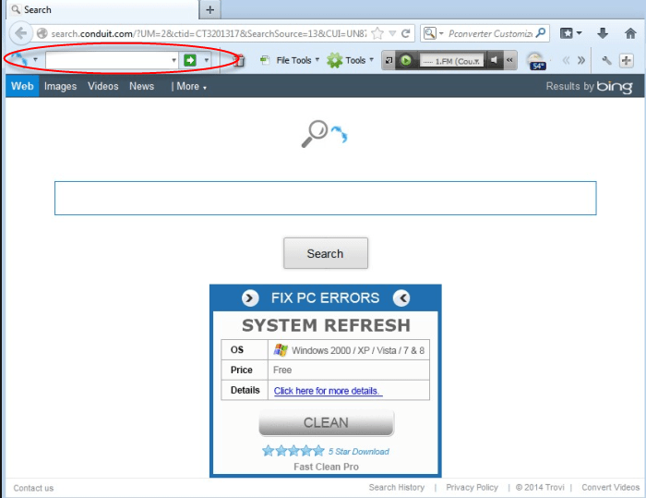Image resolution: width=646 pixels, height=498 pixels.
Task: Click the toolbar add plus icon
Action: pos(627,61)
